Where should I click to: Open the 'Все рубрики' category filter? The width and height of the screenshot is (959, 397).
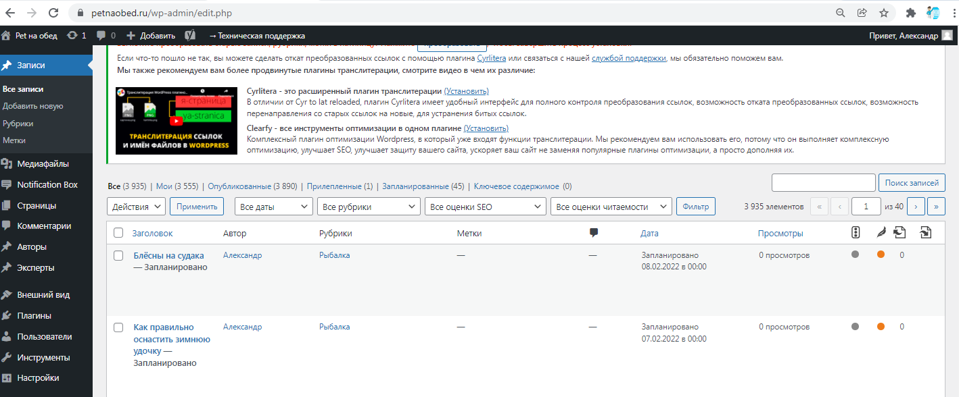click(369, 207)
